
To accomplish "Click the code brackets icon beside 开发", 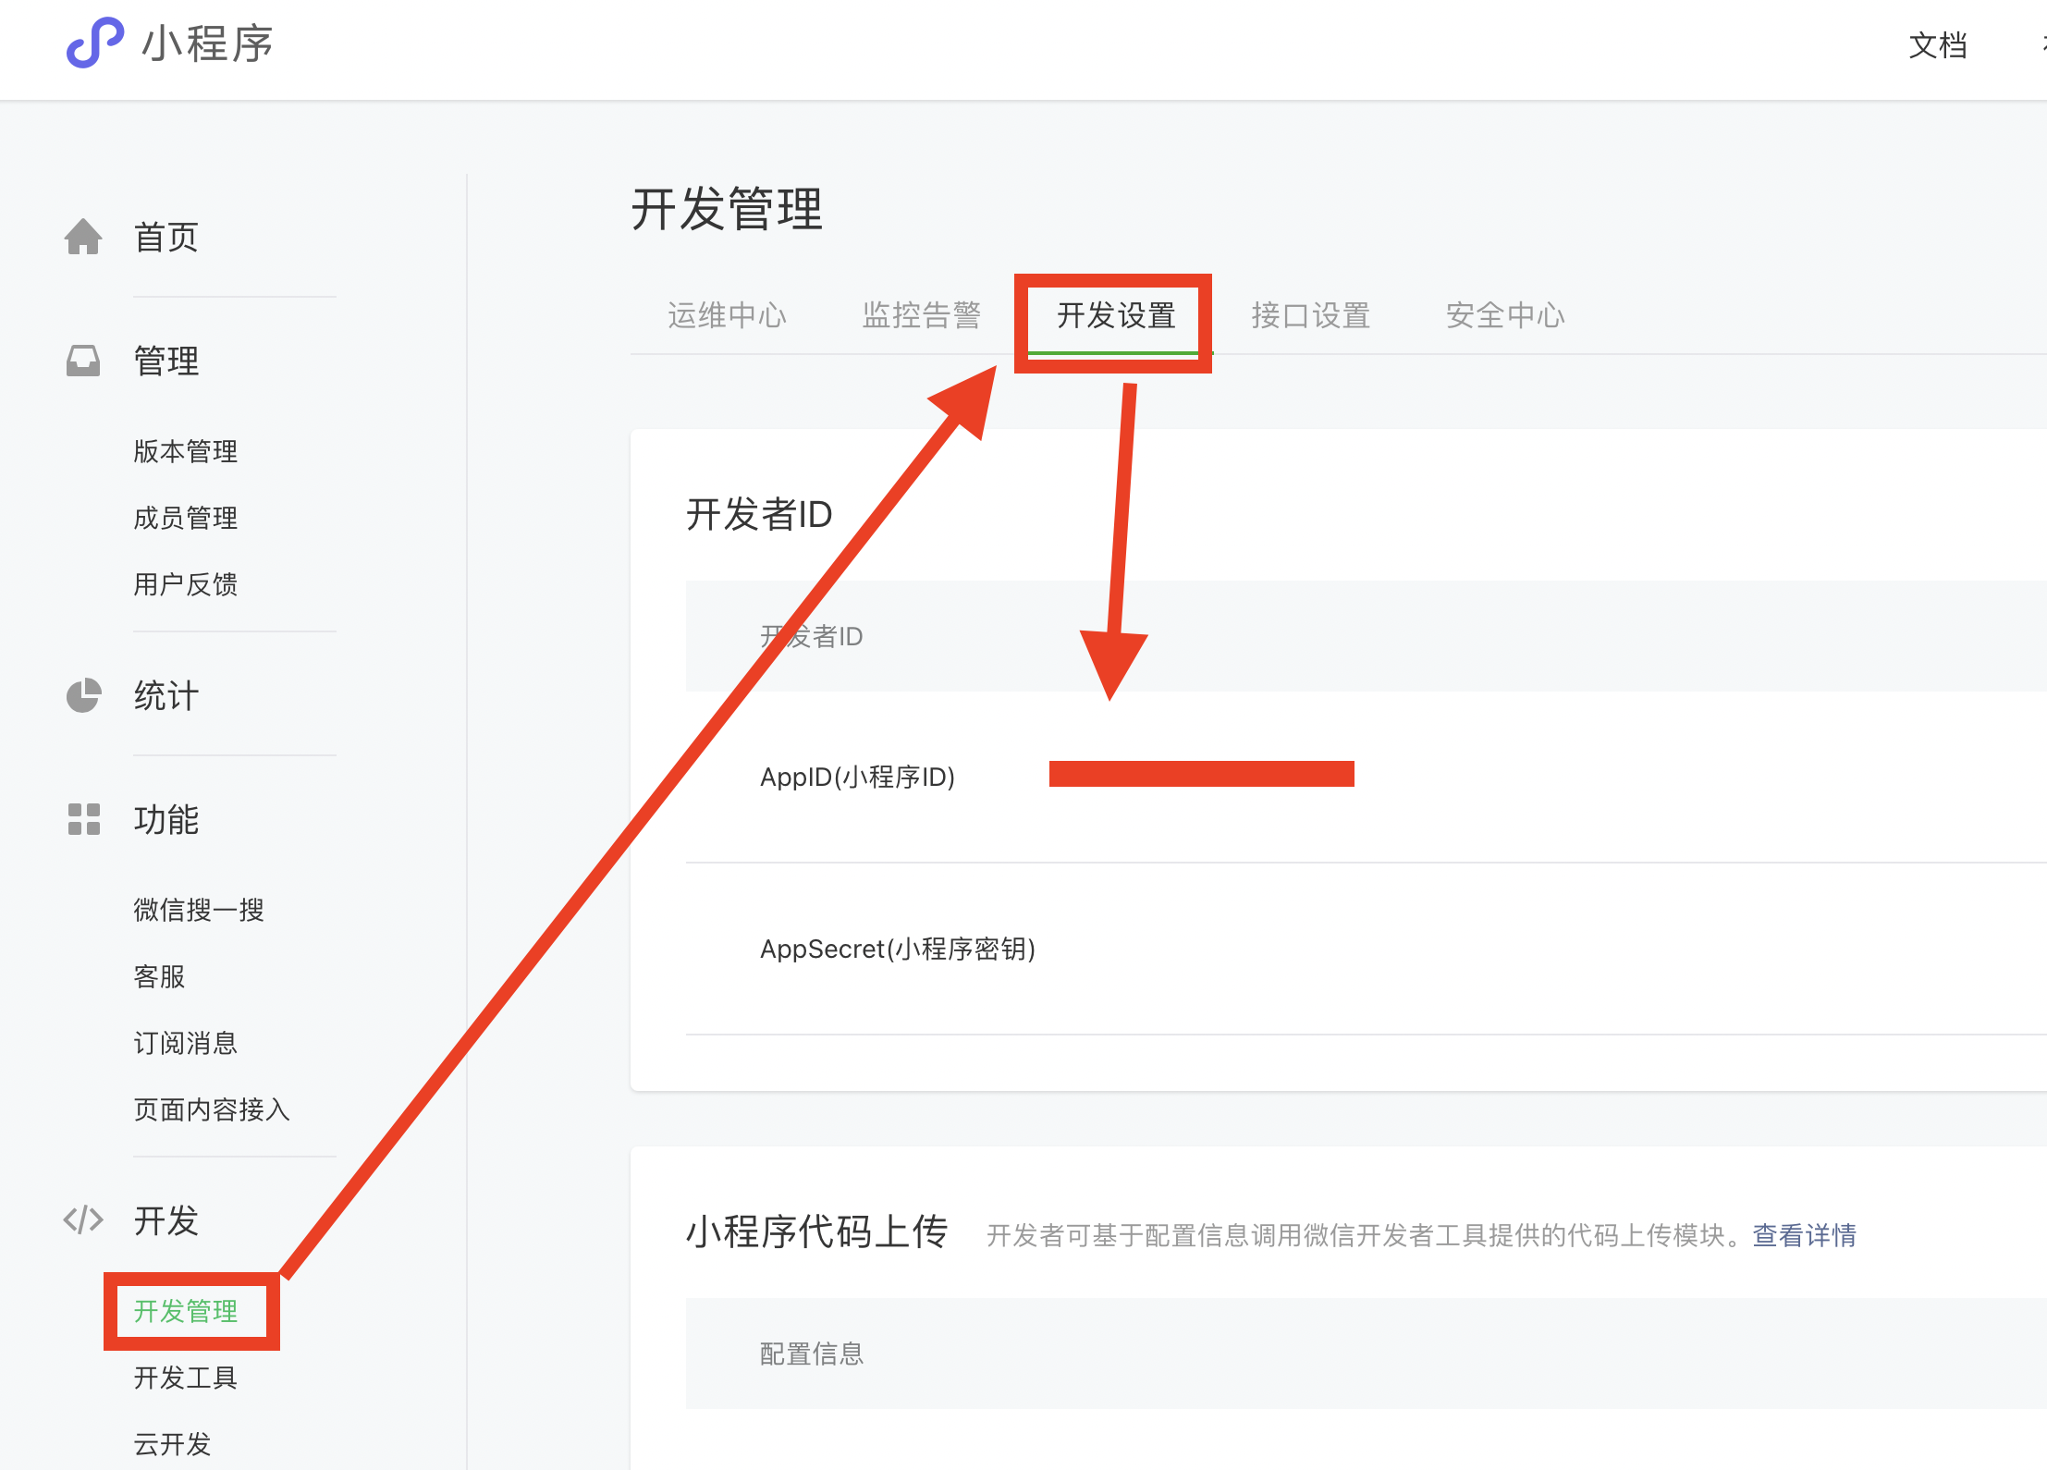I will click(83, 1219).
